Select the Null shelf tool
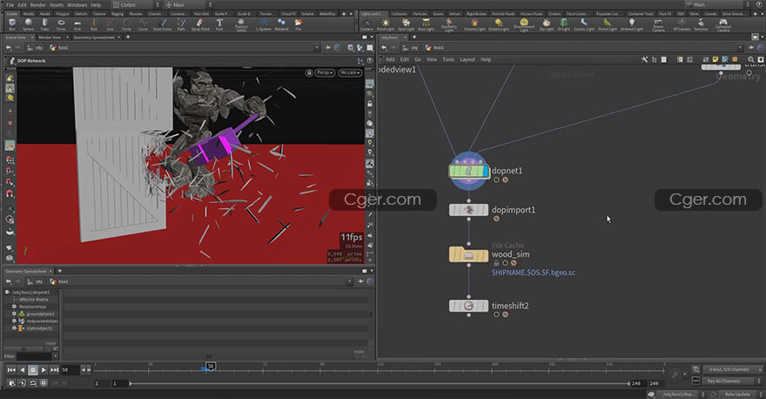766x399 pixels. click(94, 24)
